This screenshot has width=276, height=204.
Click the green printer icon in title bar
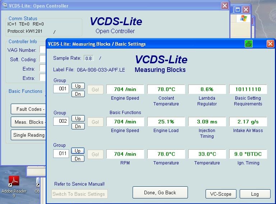click(x=248, y=44)
